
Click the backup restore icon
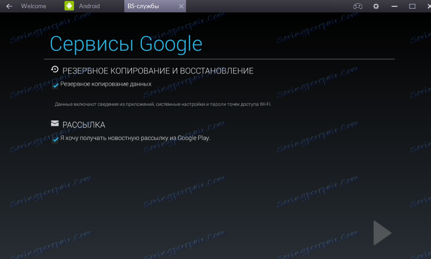pos(55,69)
